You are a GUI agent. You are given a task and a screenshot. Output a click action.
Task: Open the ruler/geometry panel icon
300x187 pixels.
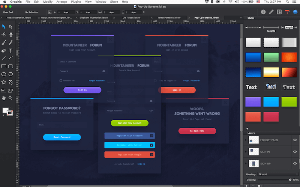pos(271,12)
